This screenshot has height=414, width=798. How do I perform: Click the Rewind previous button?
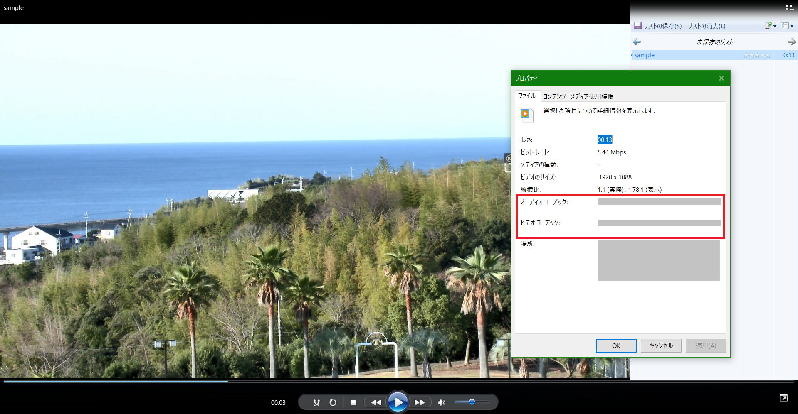click(376, 402)
